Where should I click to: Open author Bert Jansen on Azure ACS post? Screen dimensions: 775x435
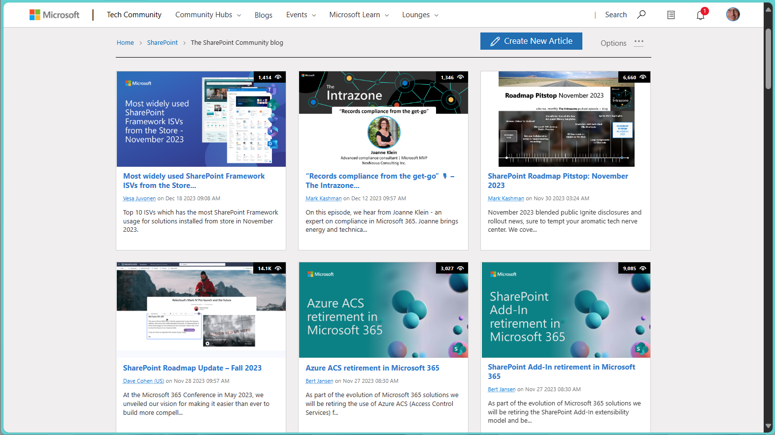319,381
